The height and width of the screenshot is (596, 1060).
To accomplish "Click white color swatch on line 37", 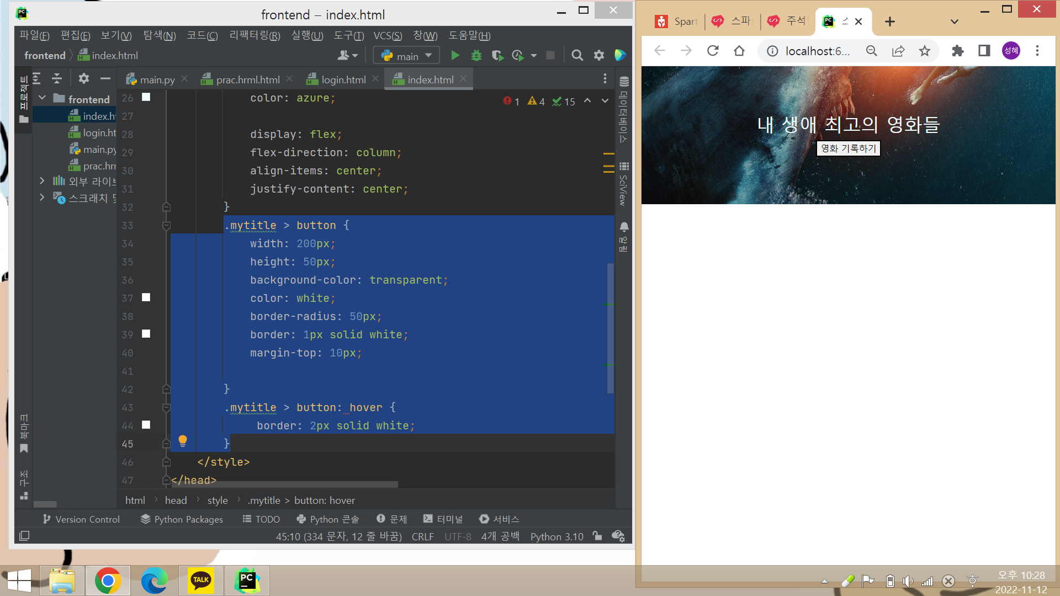I will [146, 297].
